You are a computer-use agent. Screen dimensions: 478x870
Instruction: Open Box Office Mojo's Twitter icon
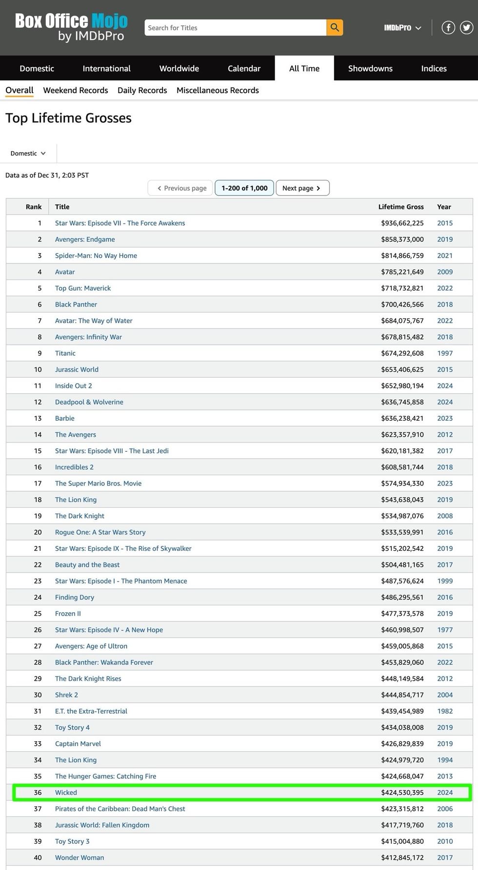pos(466,27)
